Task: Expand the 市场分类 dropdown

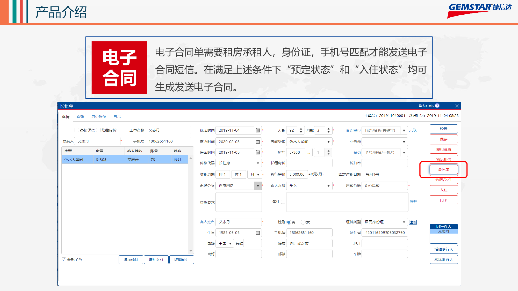Action: point(258,186)
